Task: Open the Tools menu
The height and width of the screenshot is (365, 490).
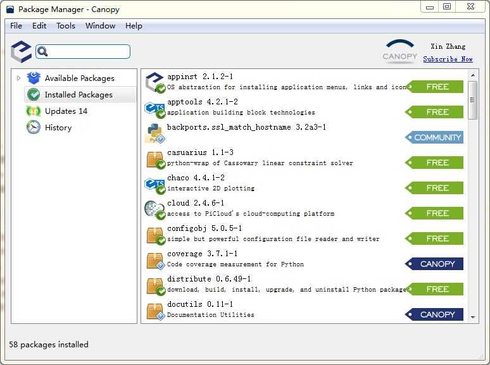Action: pyautogui.click(x=66, y=25)
